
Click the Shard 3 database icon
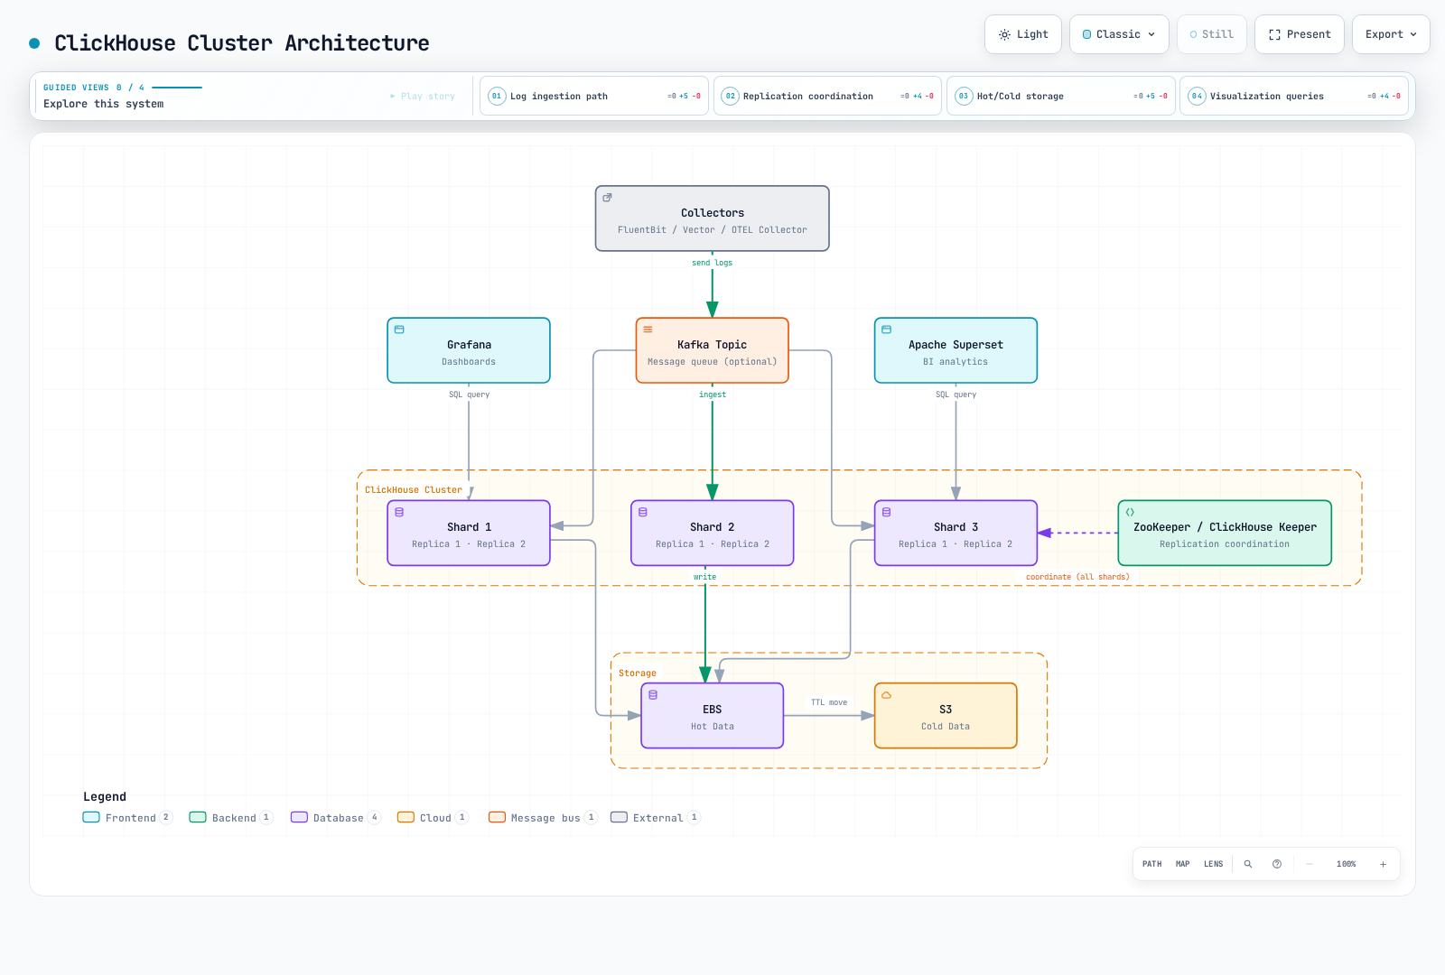coord(886,512)
